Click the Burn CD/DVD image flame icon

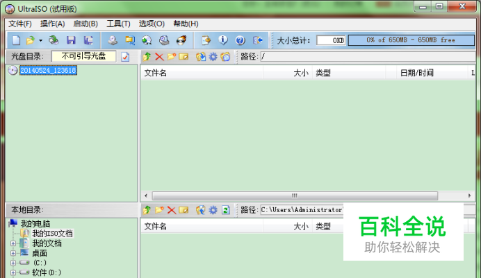pyautogui.click(x=181, y=40)
